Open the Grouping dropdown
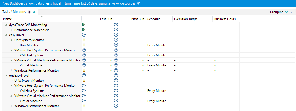 point(279,12)
